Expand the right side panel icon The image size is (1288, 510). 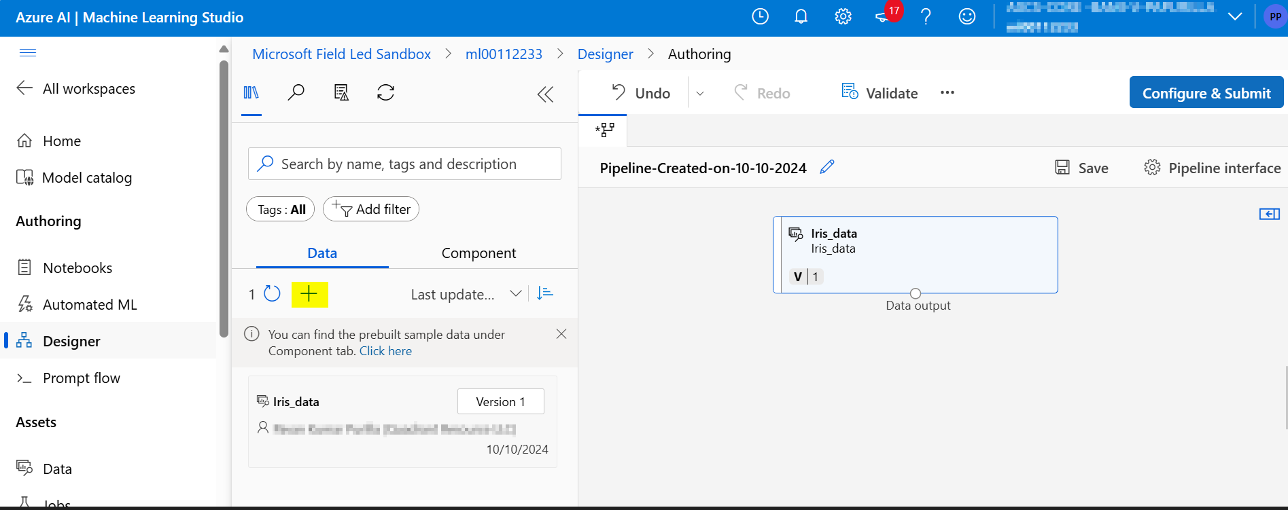pos(1270,214)
